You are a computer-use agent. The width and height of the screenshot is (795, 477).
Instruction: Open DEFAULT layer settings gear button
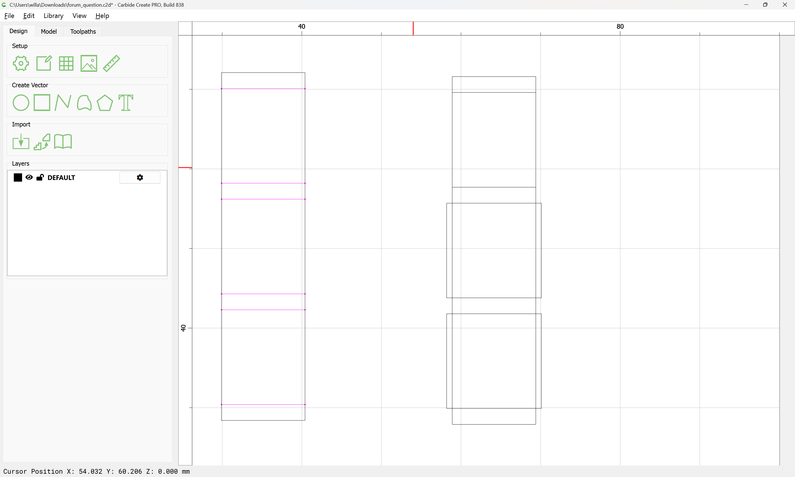[140, 177]
